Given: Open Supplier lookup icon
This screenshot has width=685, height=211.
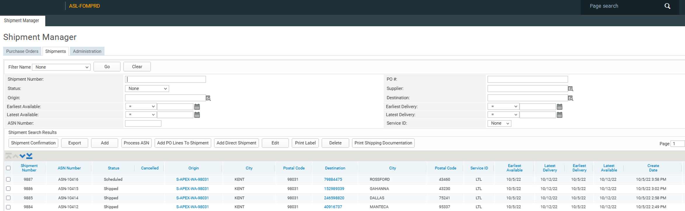Looking at the screenshot, I should 570,89.
